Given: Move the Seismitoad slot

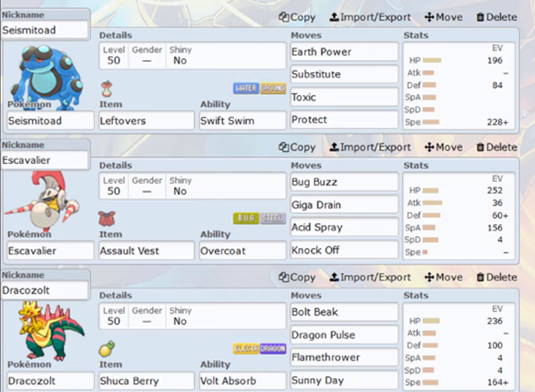Looking at the screenshot, I should click(x=444, y=17).
